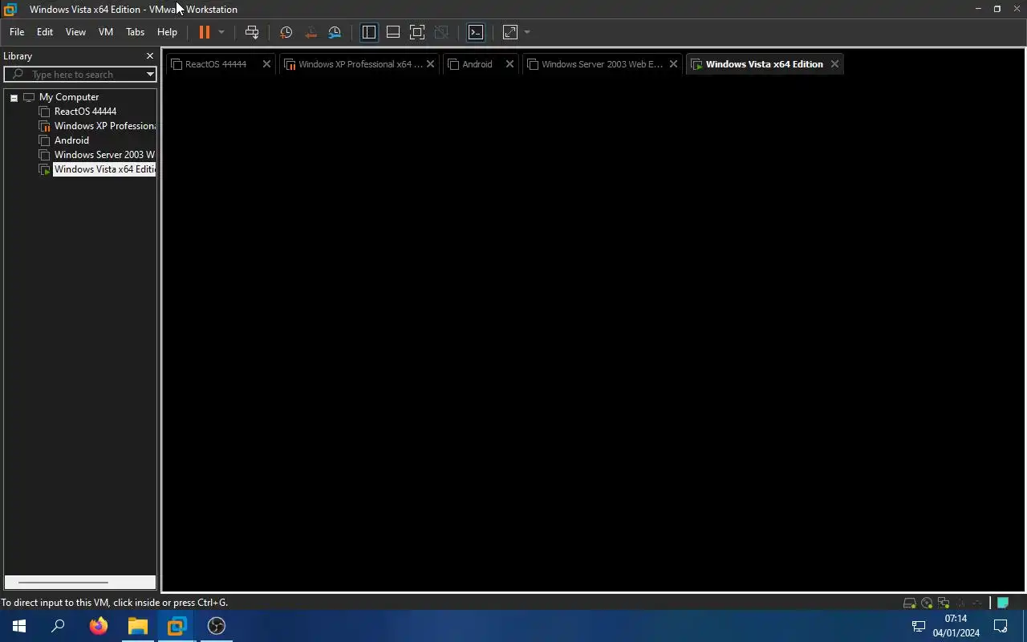Viewport: 1027px width, 642px height.
Task: Click the CD/DVD drive status icon
Action: tap(927, 603)
